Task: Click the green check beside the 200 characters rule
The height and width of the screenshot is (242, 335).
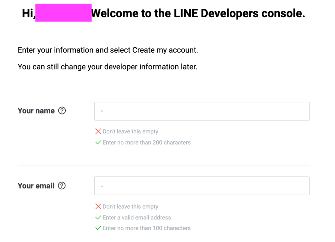Action: (x=98, y=143)
